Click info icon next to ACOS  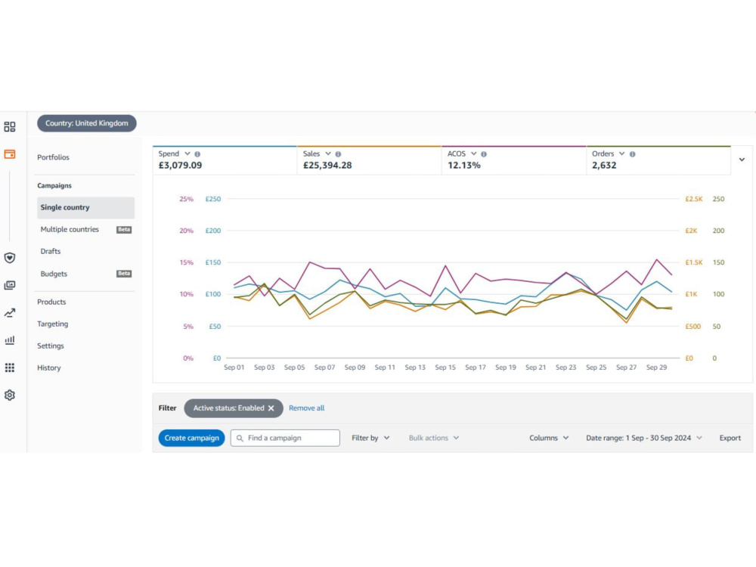point(484,154)
